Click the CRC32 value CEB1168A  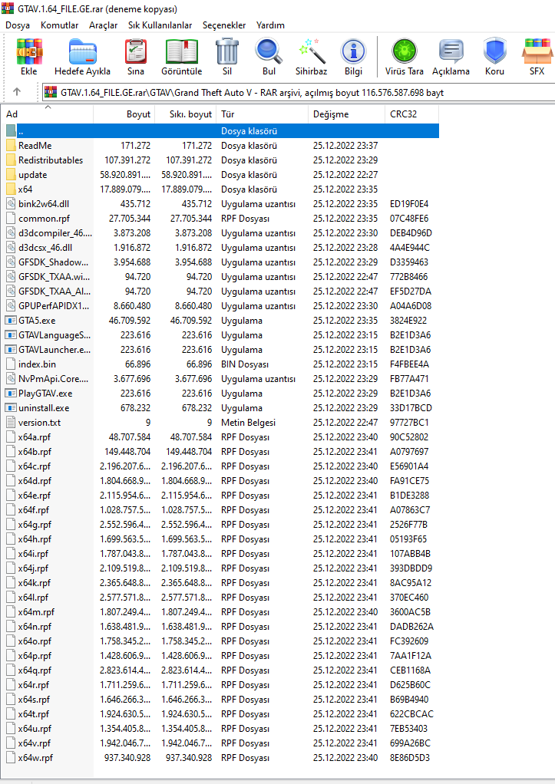pyautogui.click(x=411, y=670)
